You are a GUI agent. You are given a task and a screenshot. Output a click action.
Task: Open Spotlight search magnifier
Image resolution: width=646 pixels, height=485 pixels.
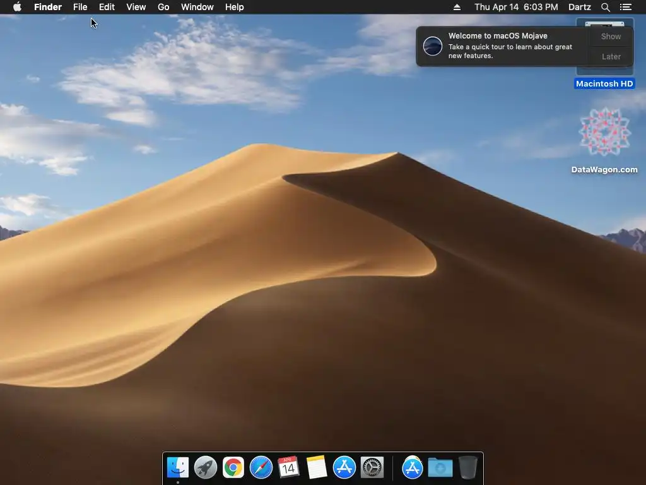point(605,7)
